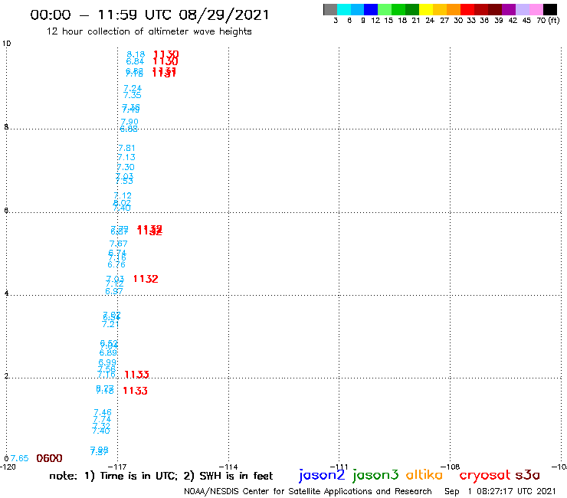
Task: Select wave height value 6.84
Action: [x=135, y=61]
